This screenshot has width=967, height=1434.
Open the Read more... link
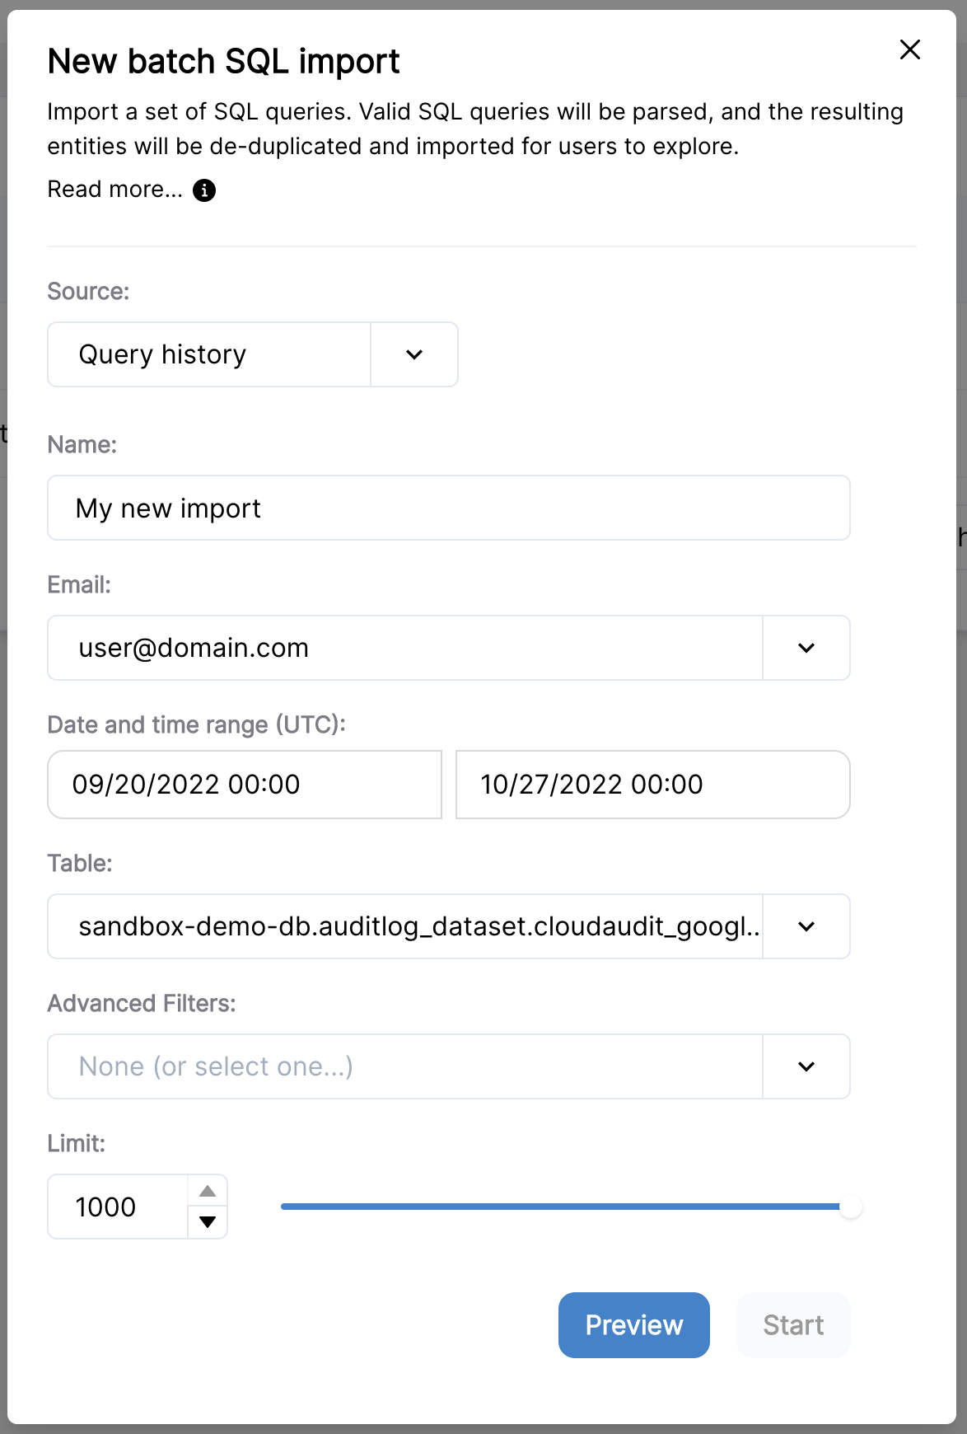tap(115, 190)
